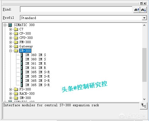Expand the RACK-300 folder

click(10, 94)
